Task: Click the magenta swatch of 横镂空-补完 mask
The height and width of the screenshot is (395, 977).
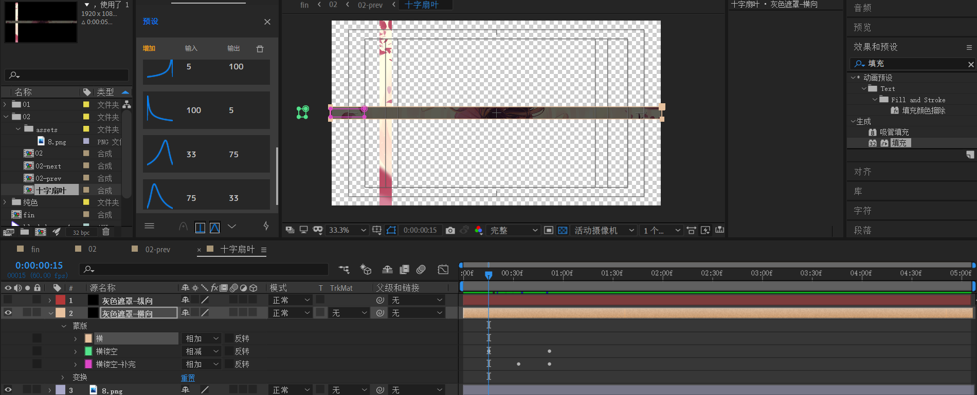Action: click(88, 364)
